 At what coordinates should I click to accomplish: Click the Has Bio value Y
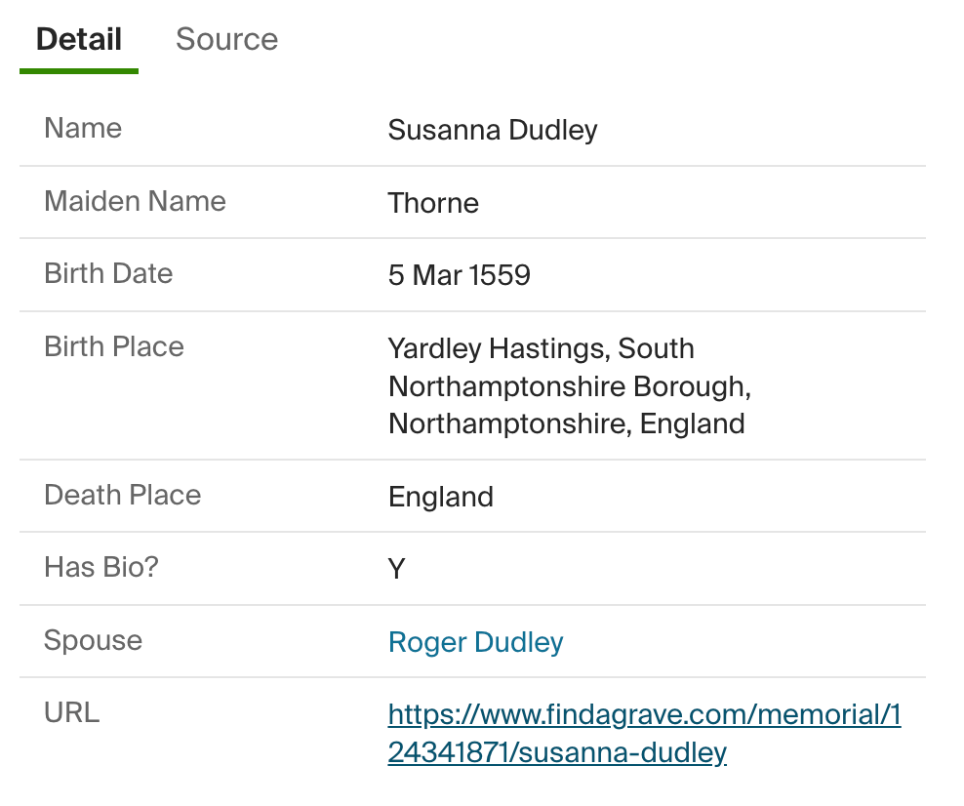tap(396, 569)
